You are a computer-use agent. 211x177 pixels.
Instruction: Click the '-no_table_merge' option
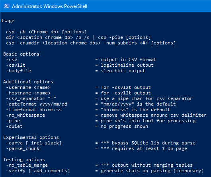click(x=27, y=165)
